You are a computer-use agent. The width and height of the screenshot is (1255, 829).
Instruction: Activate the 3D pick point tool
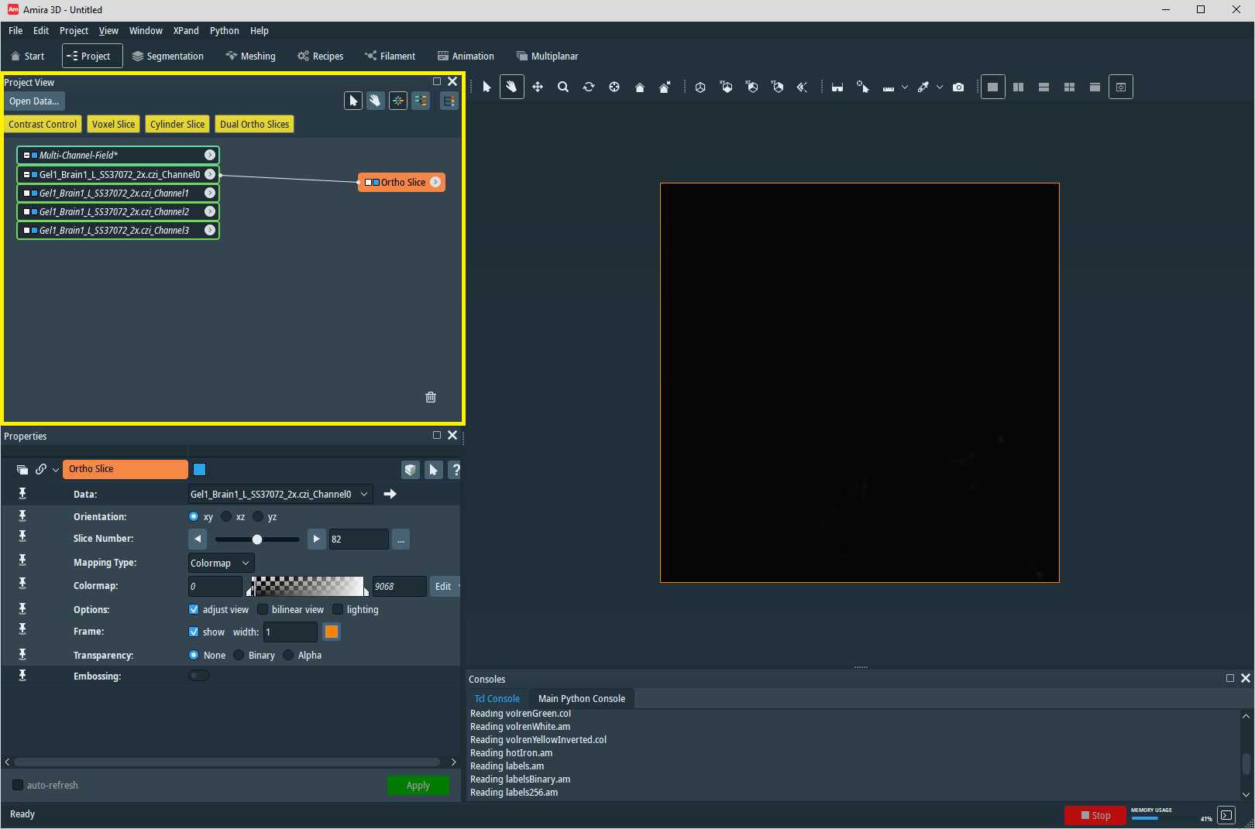click(x=863, y=87)
